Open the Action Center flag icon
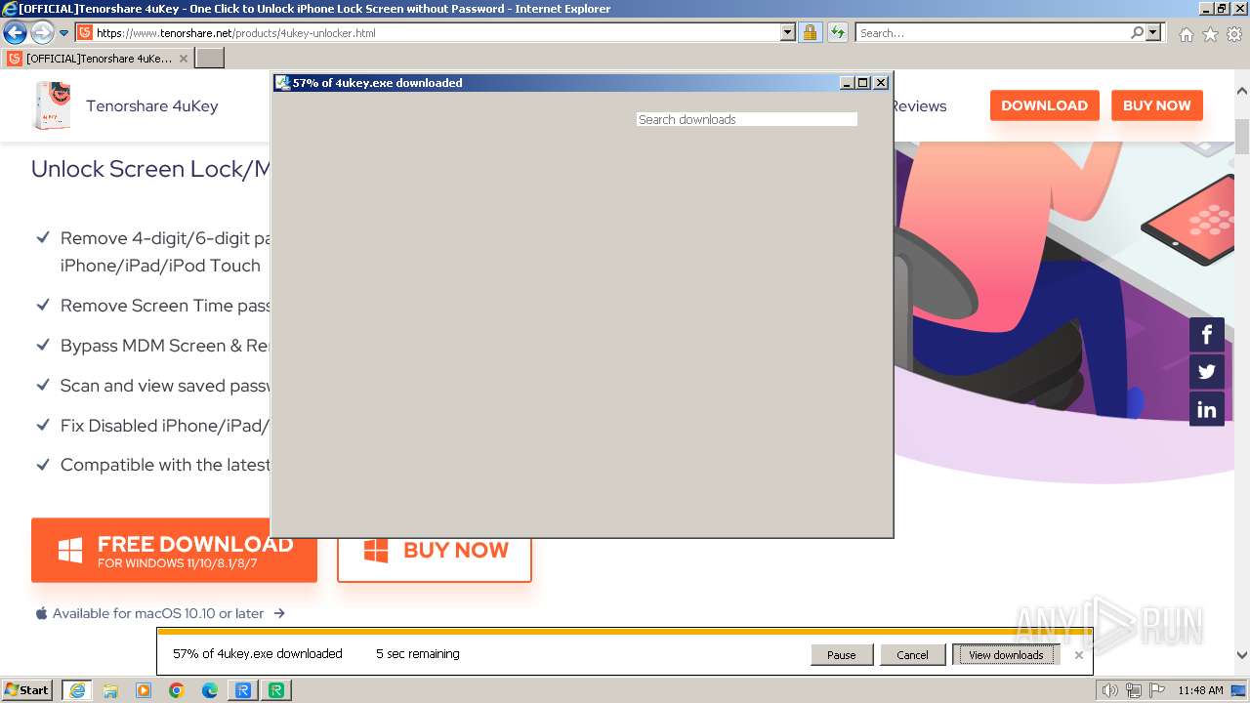The height and width of the screenshot is (703, 1250). coord(1157,690)
